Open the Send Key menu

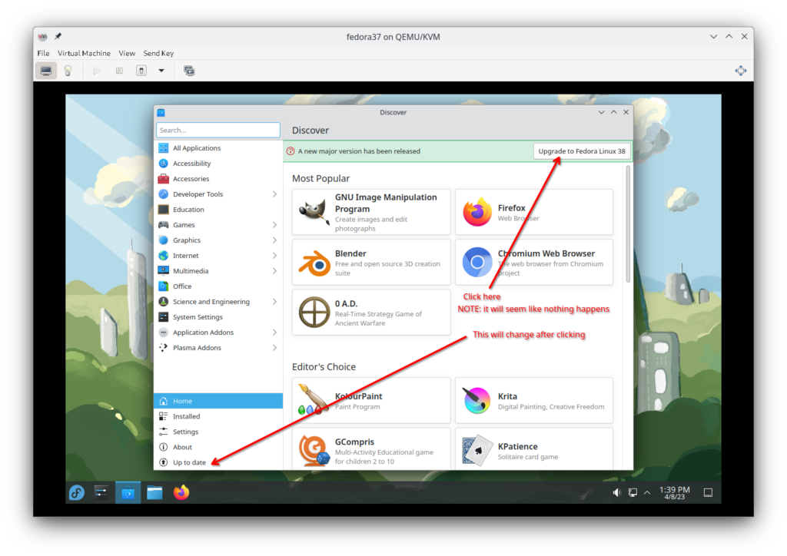pyautogui.click(x=158, y=53)
